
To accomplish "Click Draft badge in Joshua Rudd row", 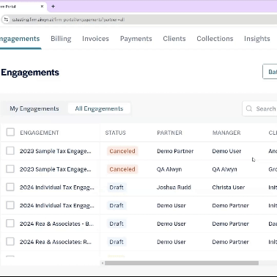I will click(117, 188).
